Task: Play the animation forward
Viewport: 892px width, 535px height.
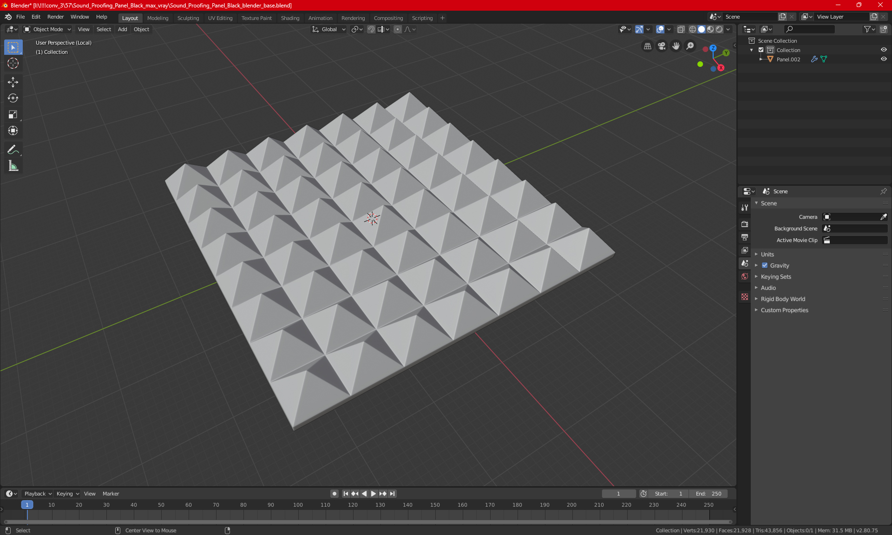Action: [374, 494]
